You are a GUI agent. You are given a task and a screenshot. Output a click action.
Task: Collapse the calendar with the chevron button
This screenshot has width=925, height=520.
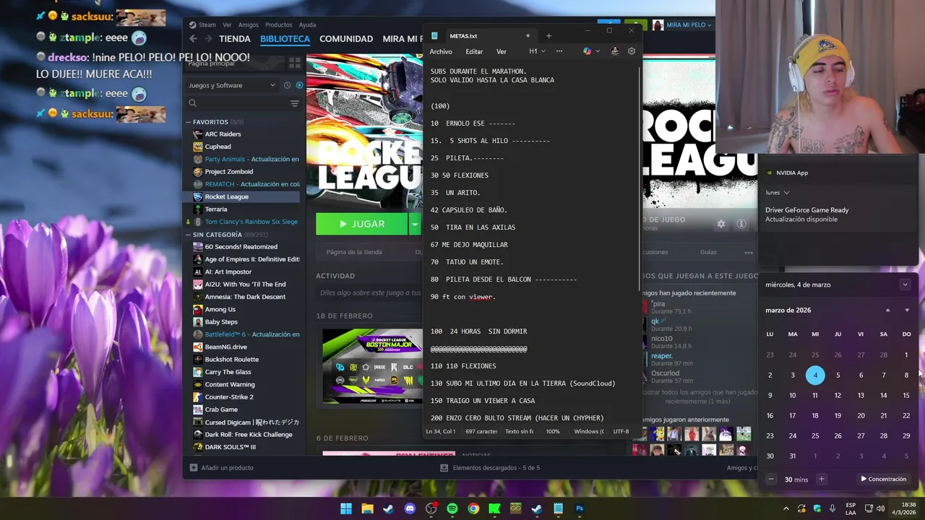tap(905, 285)
